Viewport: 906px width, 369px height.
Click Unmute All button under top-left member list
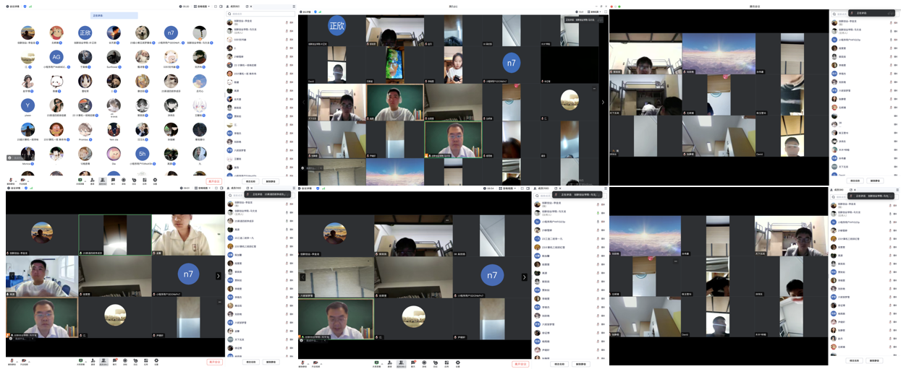[271, 181]
